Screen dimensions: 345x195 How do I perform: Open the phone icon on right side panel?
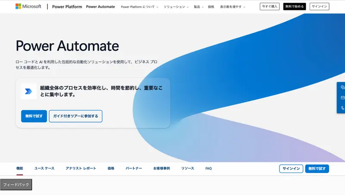click(x=342, y=108)
